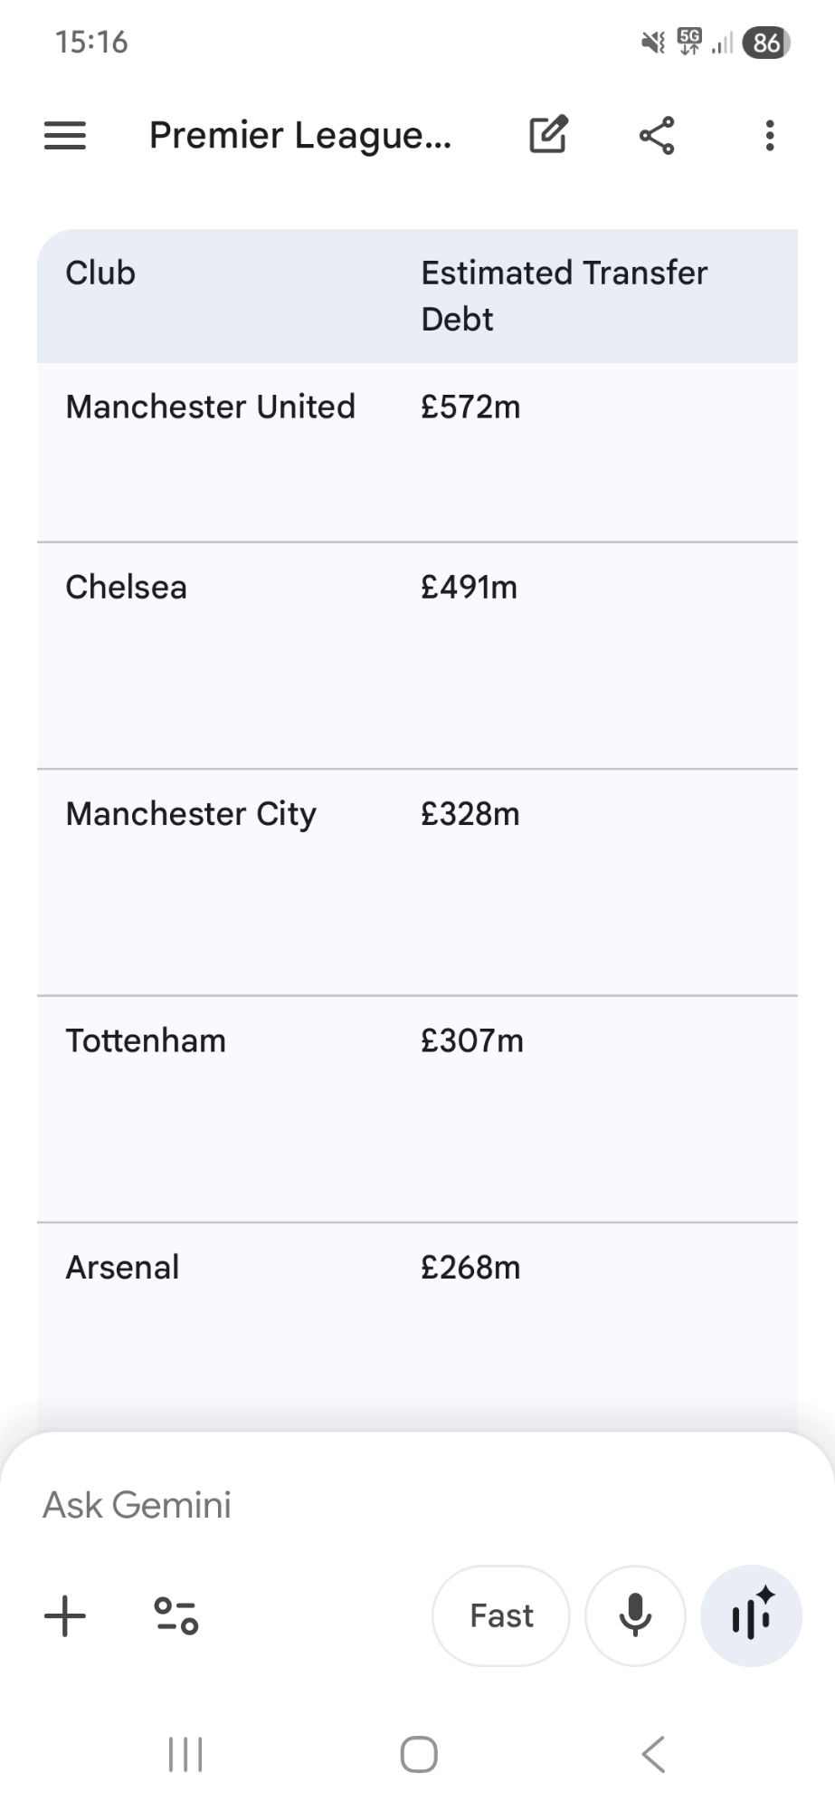Select the Manchester United table cell
Screen dimensions: 835x1811
pyautogui.click(x=210, y=407)
